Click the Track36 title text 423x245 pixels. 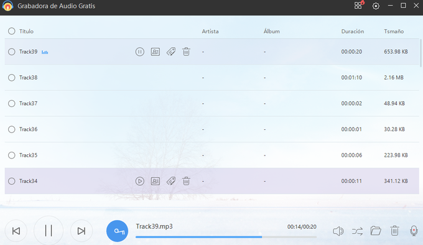[x=29, y=129]
